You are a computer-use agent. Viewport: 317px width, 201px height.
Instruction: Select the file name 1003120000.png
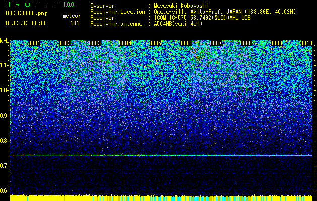coord(26,14)
